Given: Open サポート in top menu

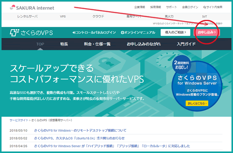Looking at the screenshot, I should click(172, 7).
